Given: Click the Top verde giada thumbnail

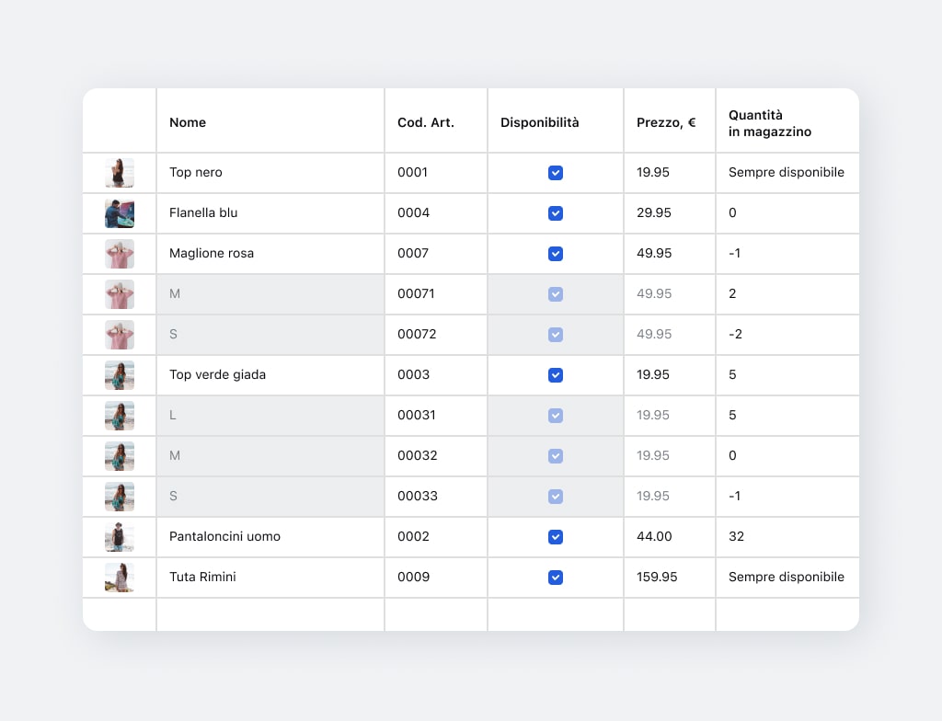Looking at the screenshot, I should pos(120,375).
